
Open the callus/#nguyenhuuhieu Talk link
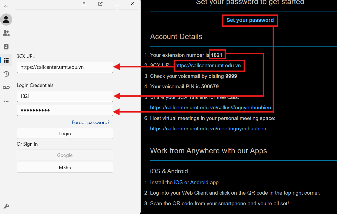211,107
